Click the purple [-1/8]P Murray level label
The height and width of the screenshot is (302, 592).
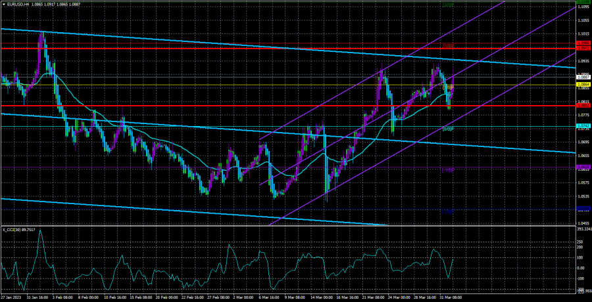[448, 170]
